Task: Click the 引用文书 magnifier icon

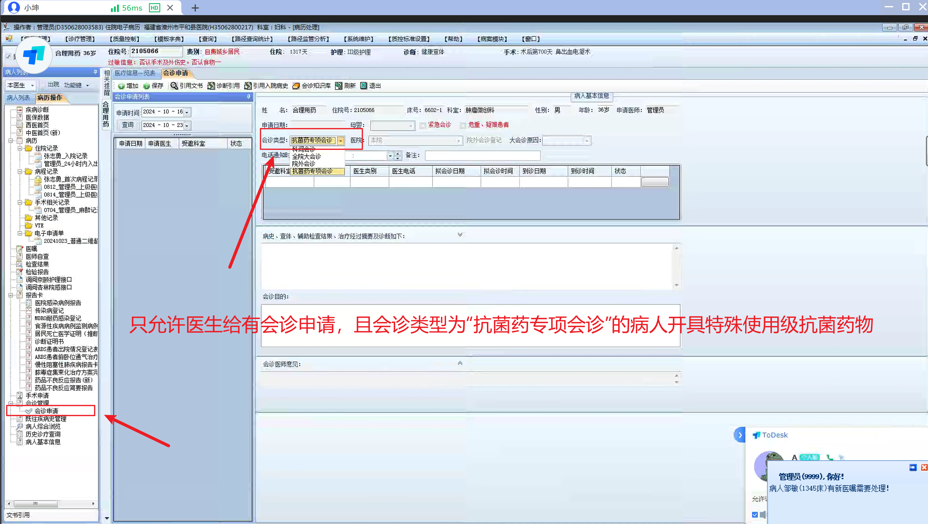Action: click(x=174, y=86)
